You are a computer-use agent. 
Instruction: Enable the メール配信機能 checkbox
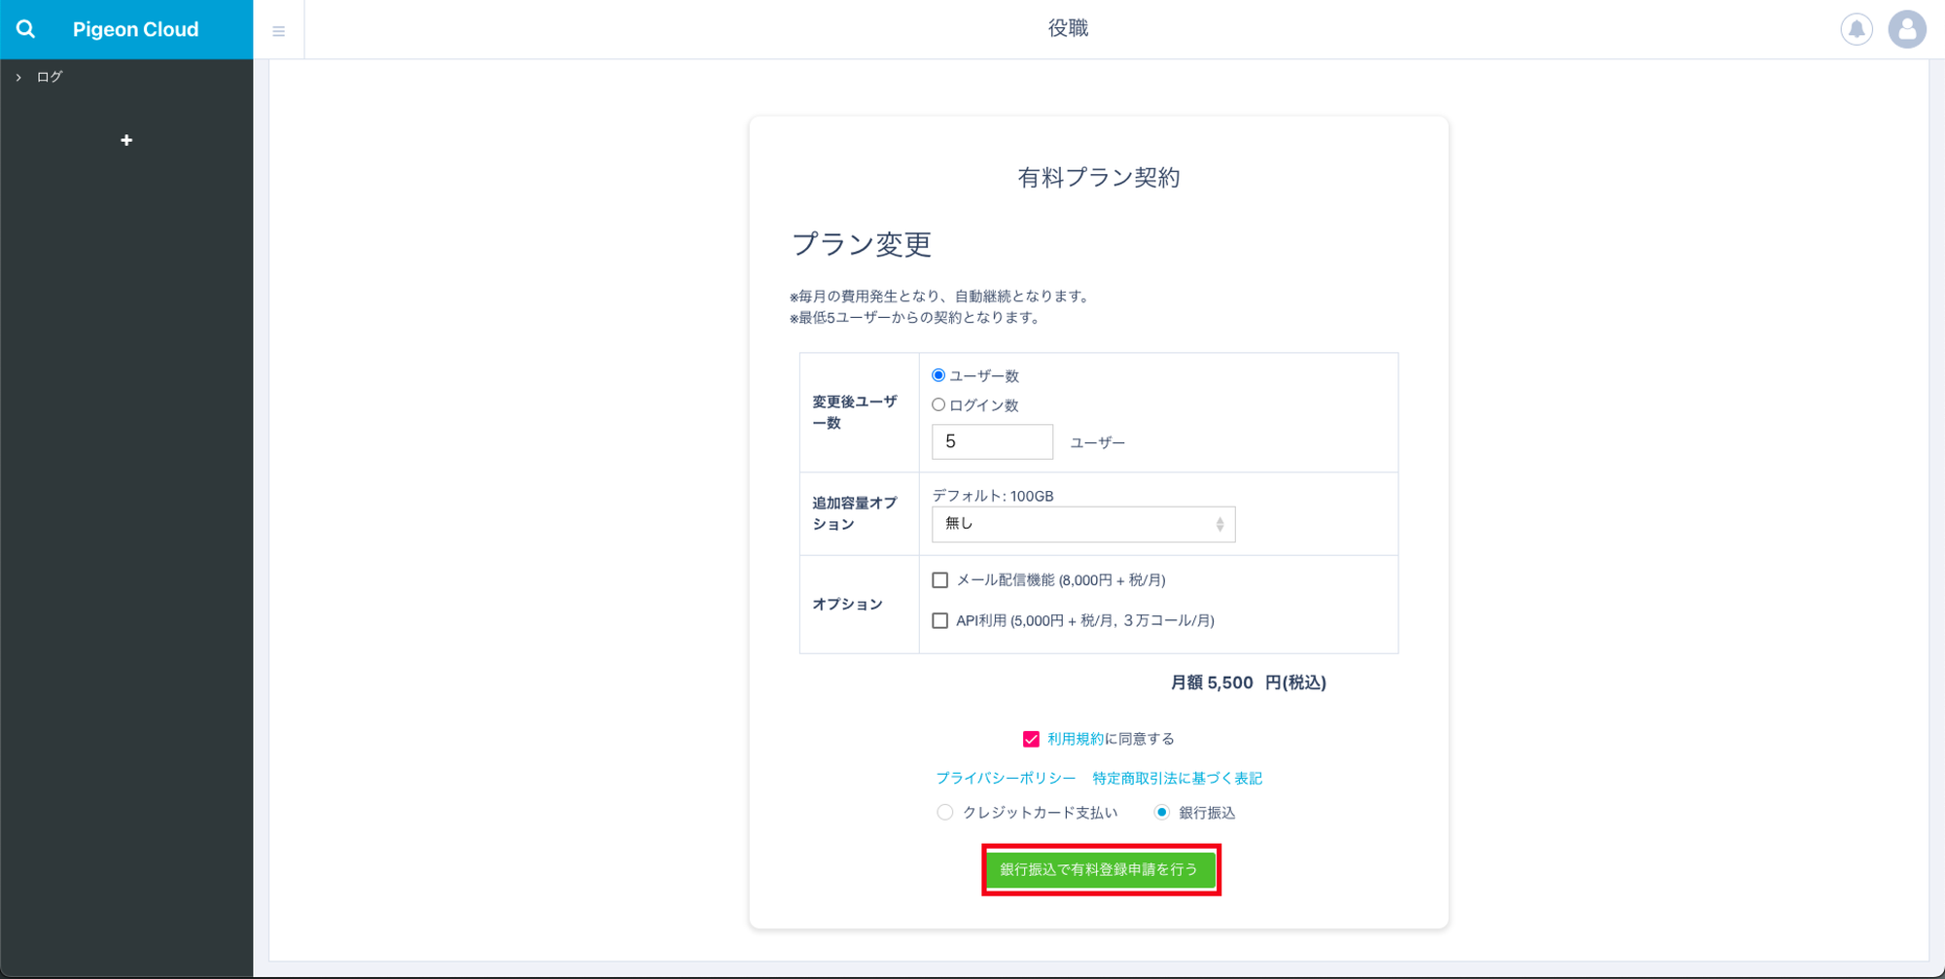point(940,580)
